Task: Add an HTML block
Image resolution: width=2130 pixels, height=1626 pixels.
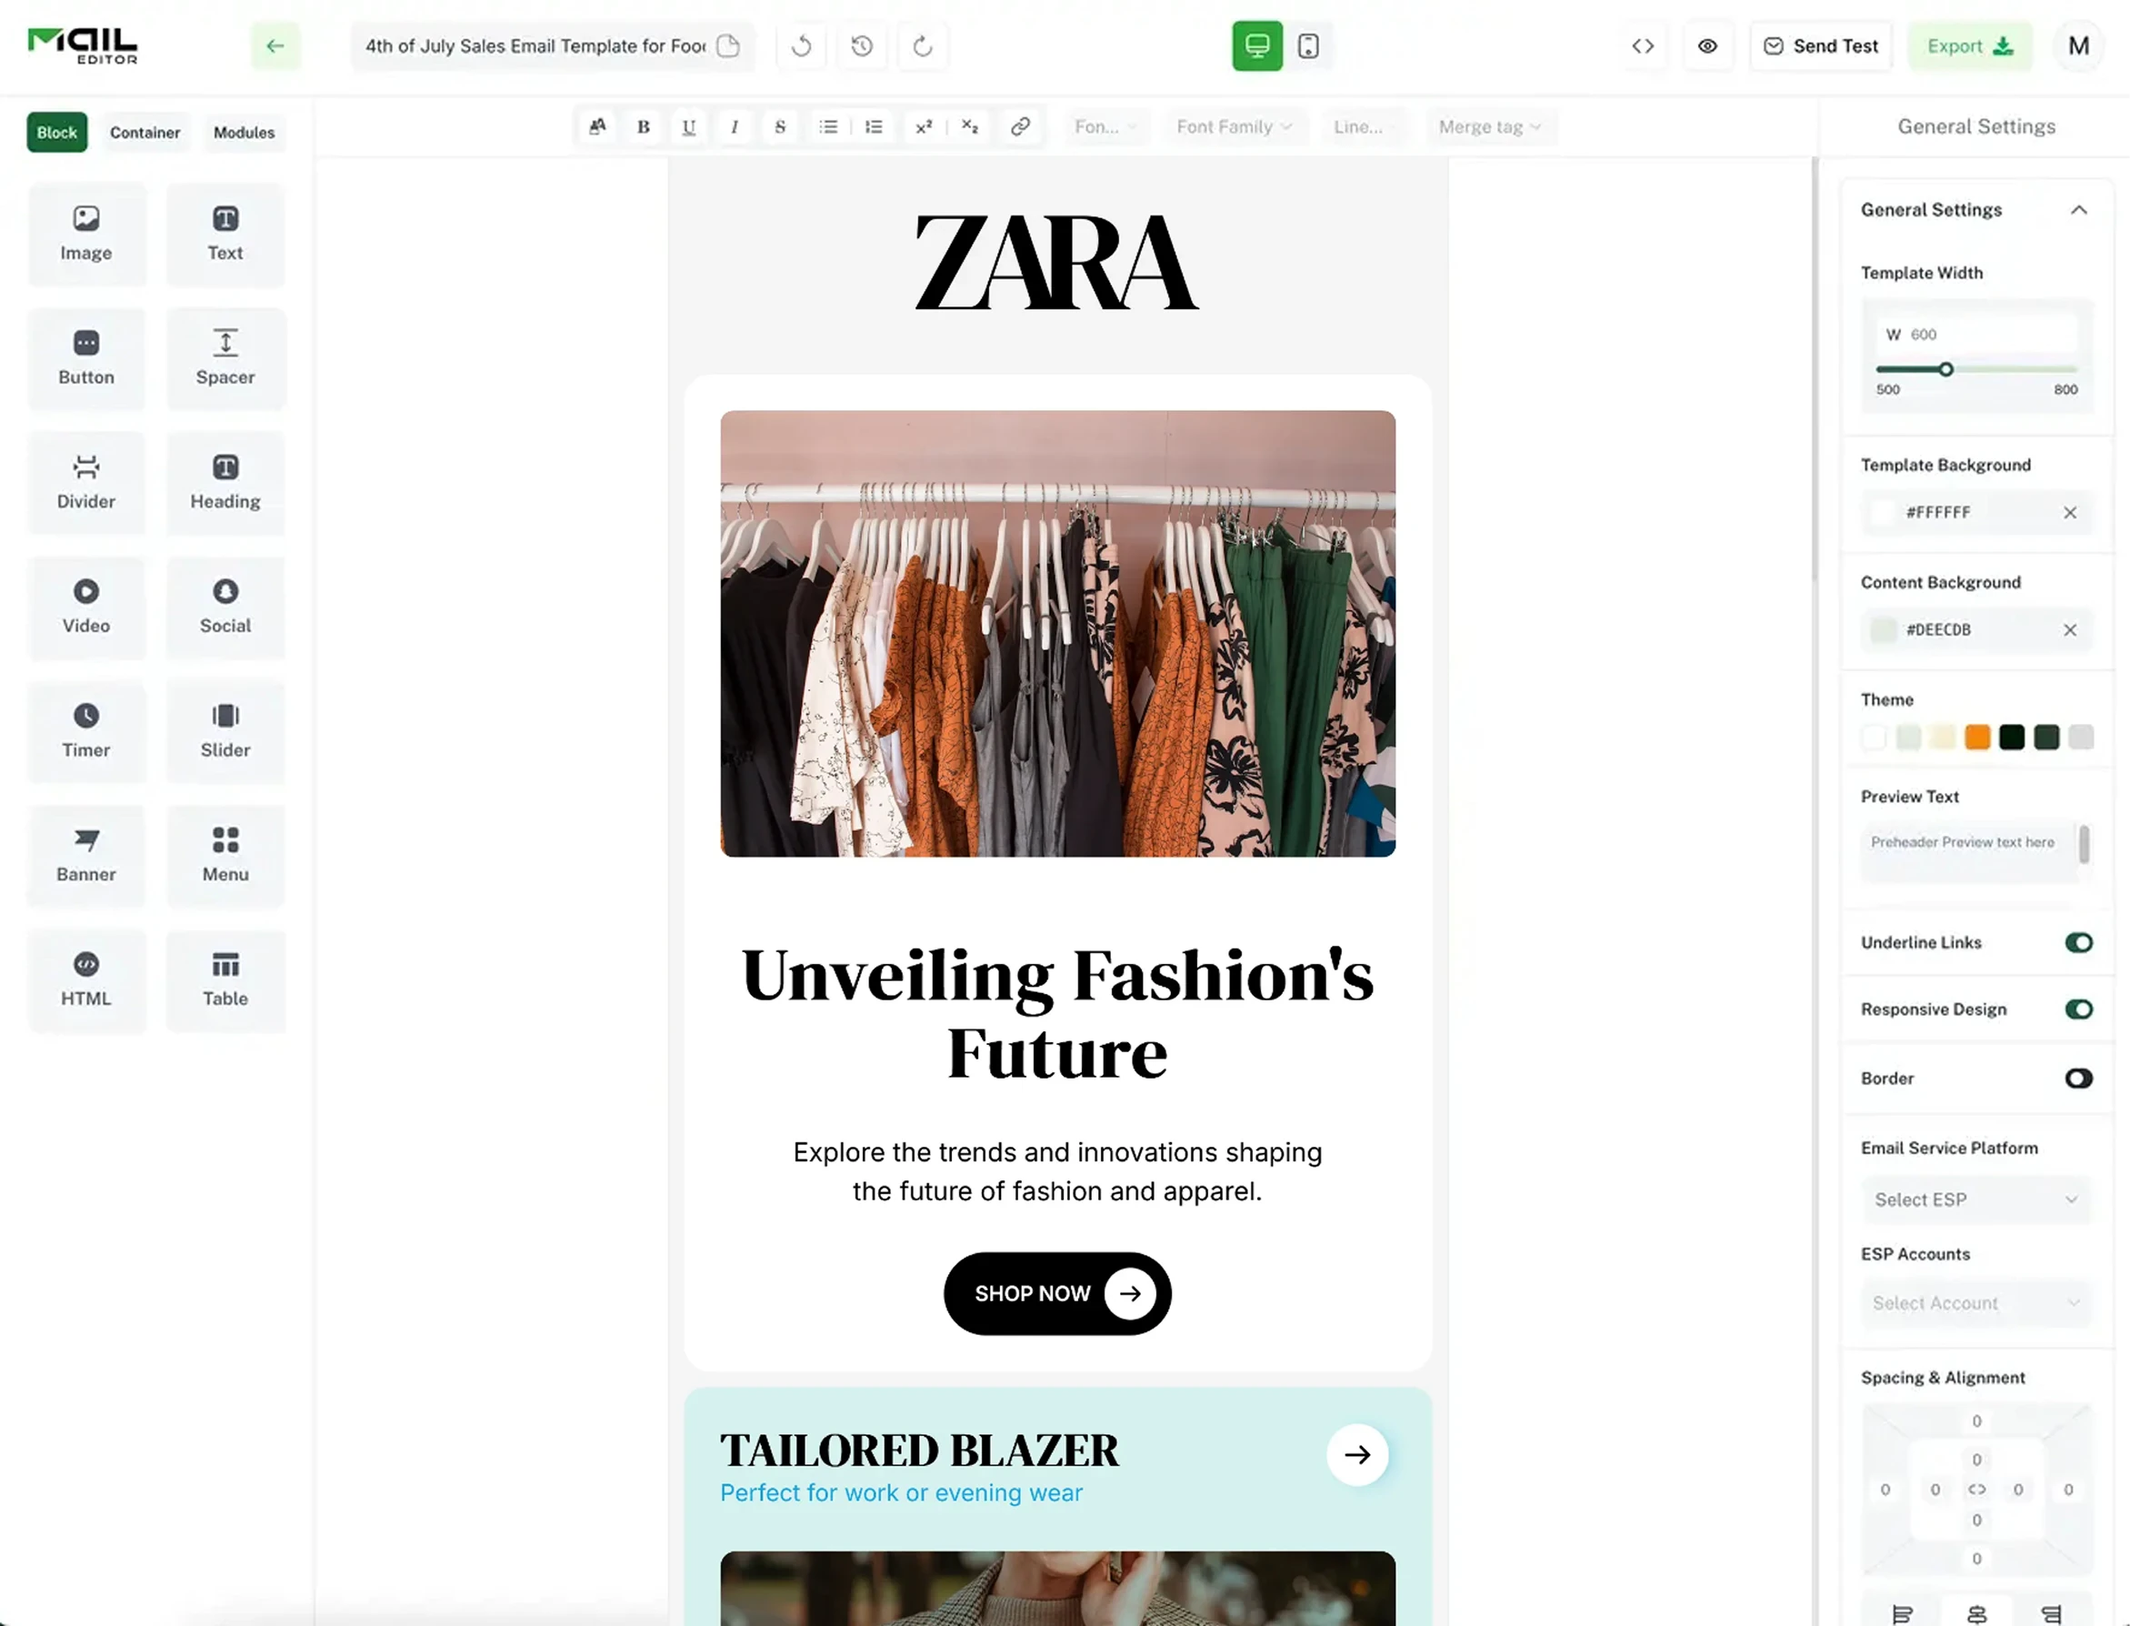Action: 86,979
